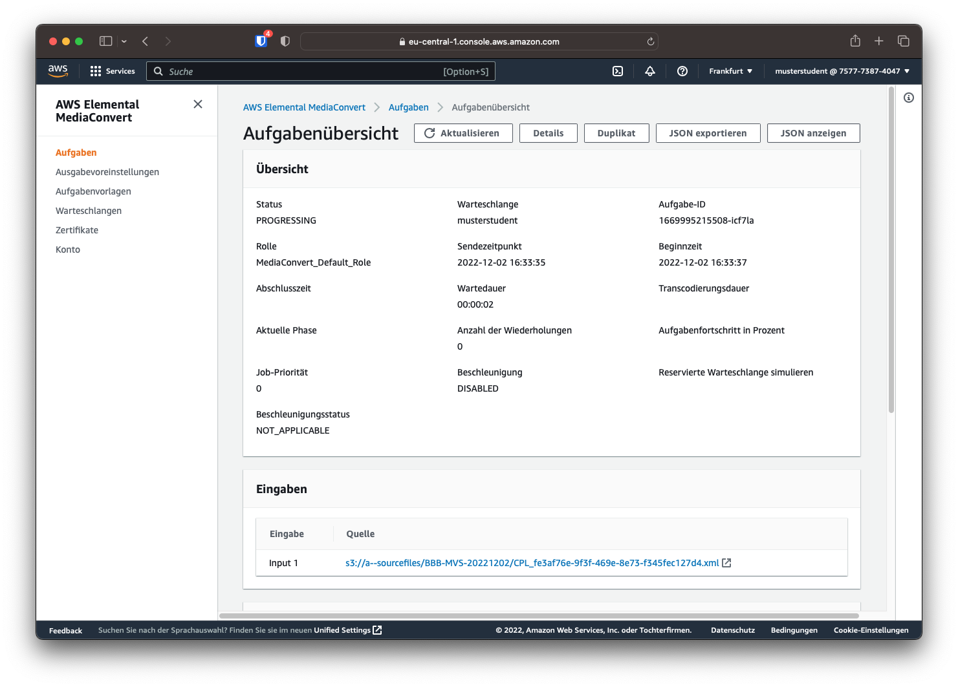Open Datenschutz footer link
958x687 pixels.
(x=733, y=630)
